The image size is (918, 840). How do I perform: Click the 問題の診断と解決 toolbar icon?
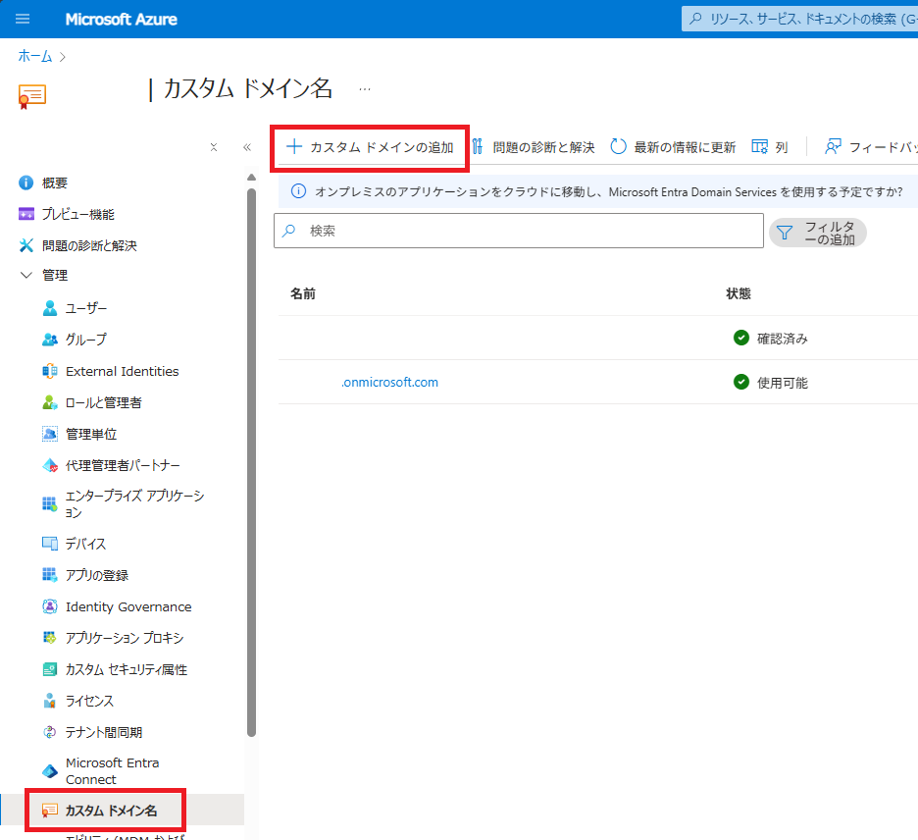(478, 147)
